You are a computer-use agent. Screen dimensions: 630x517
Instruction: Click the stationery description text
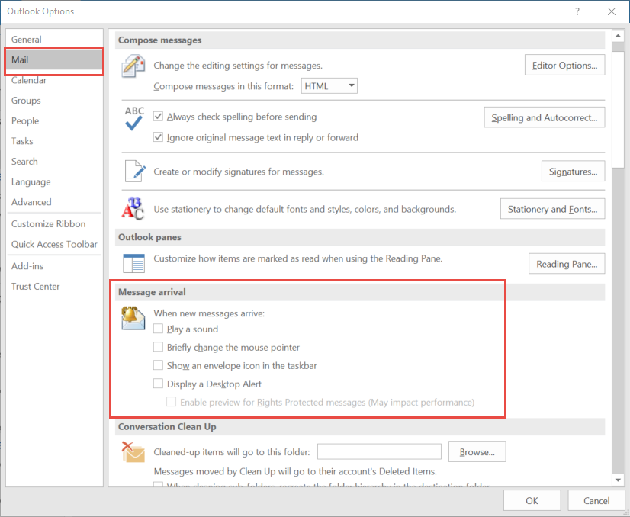(x=304, y=209)
